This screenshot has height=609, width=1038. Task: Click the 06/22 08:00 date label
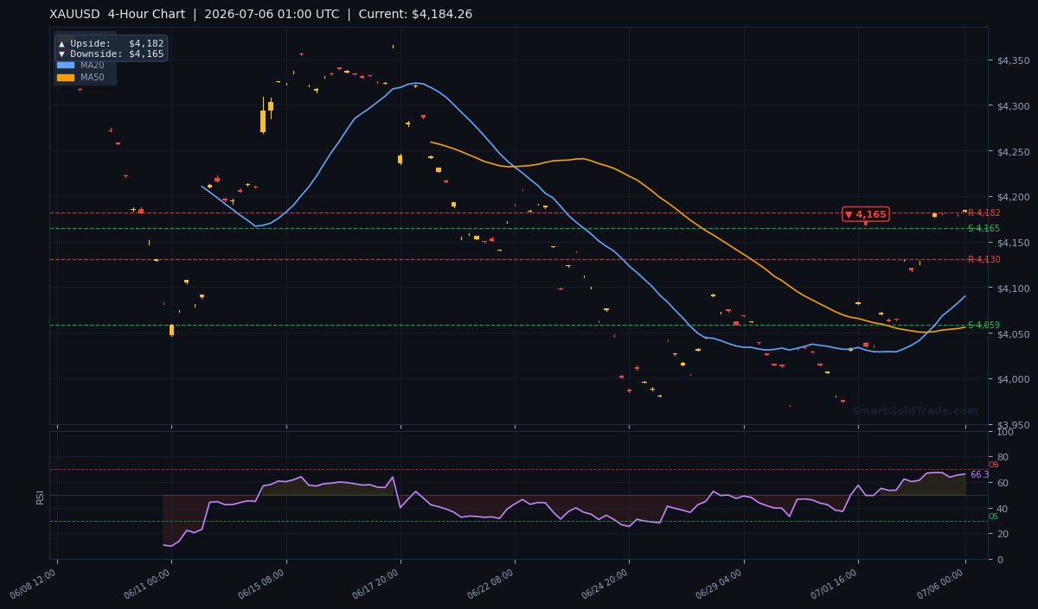click(491, 584)
